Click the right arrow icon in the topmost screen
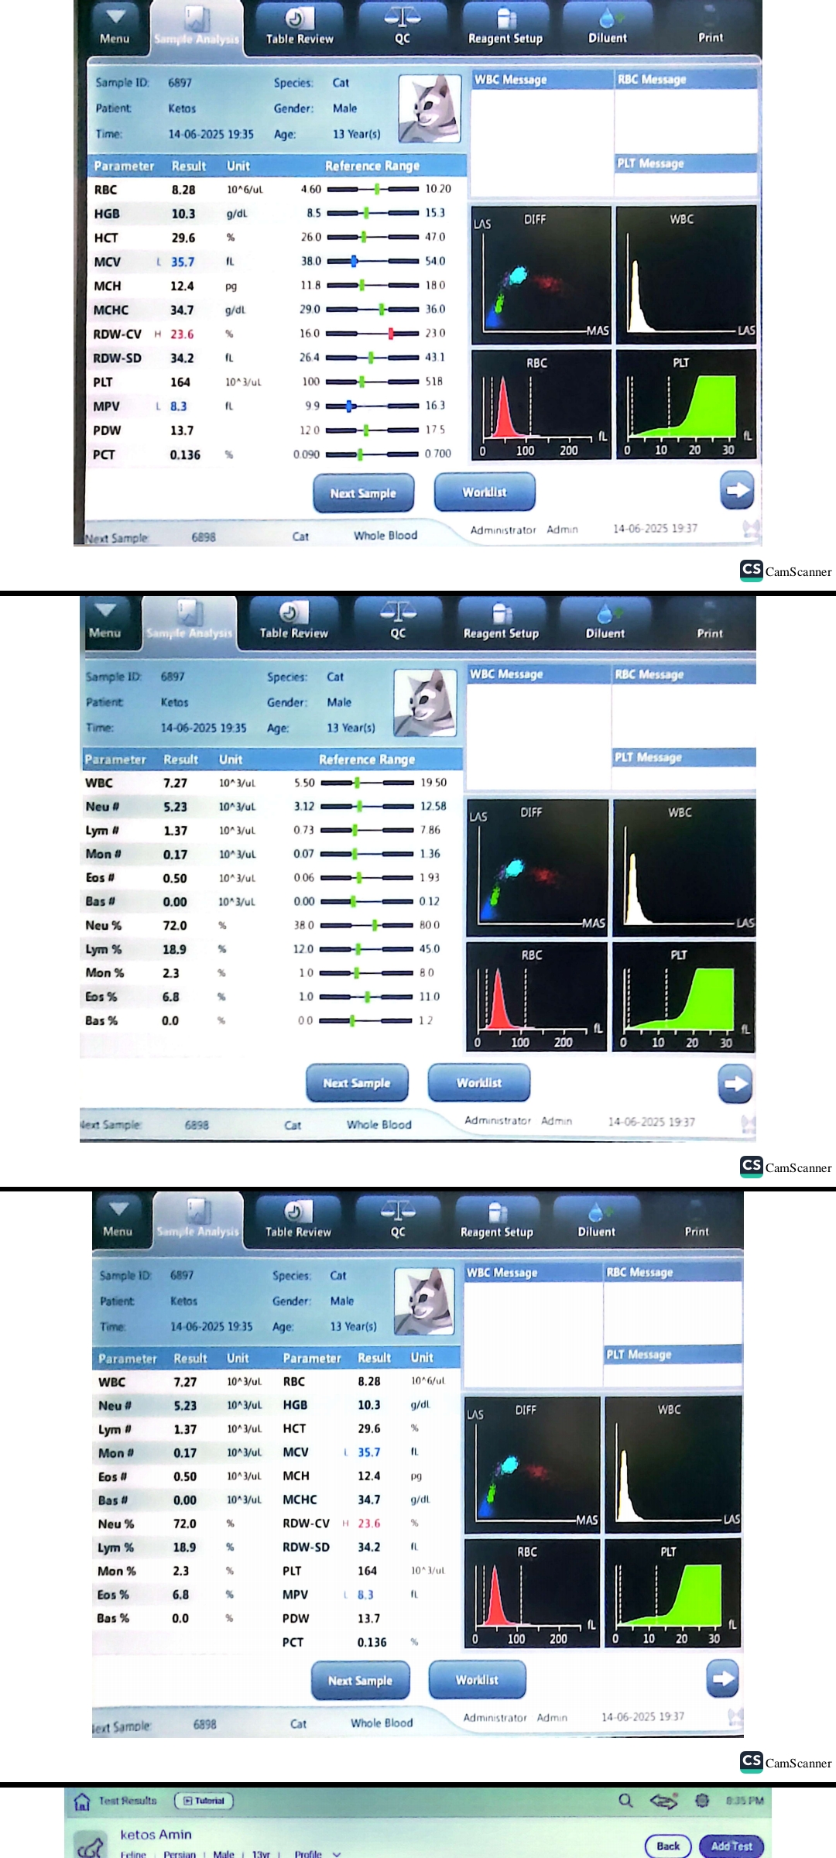This screenshot has height=1858, width=836. click(736, 490)
